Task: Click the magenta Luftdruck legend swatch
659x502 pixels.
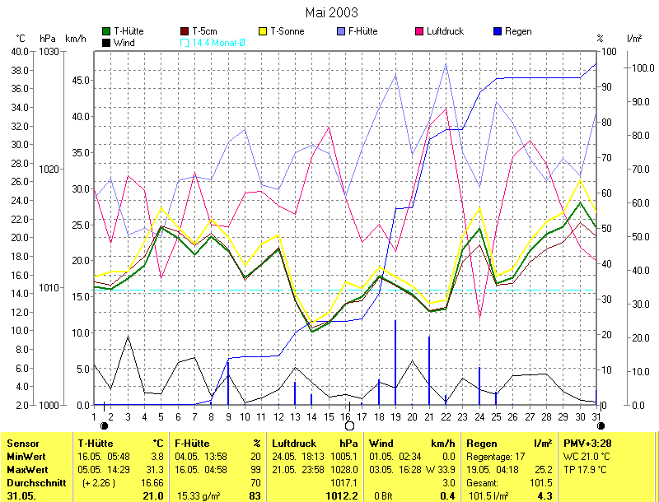Action: click(420, 31)
